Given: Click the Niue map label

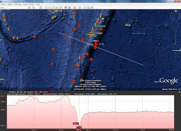Looking at the screenshot, I should click(x=128, y=25).
